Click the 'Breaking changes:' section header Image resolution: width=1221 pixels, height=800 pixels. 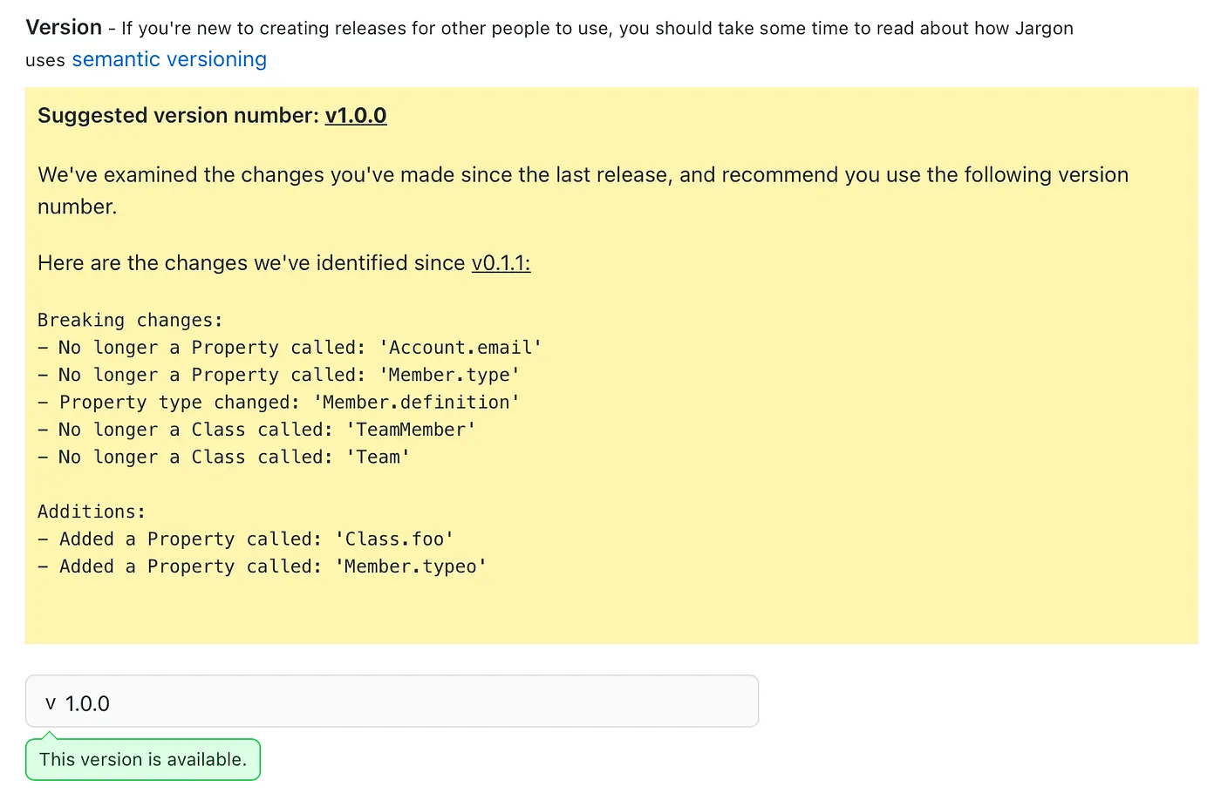pyautogui.click(x=129, y=320)
